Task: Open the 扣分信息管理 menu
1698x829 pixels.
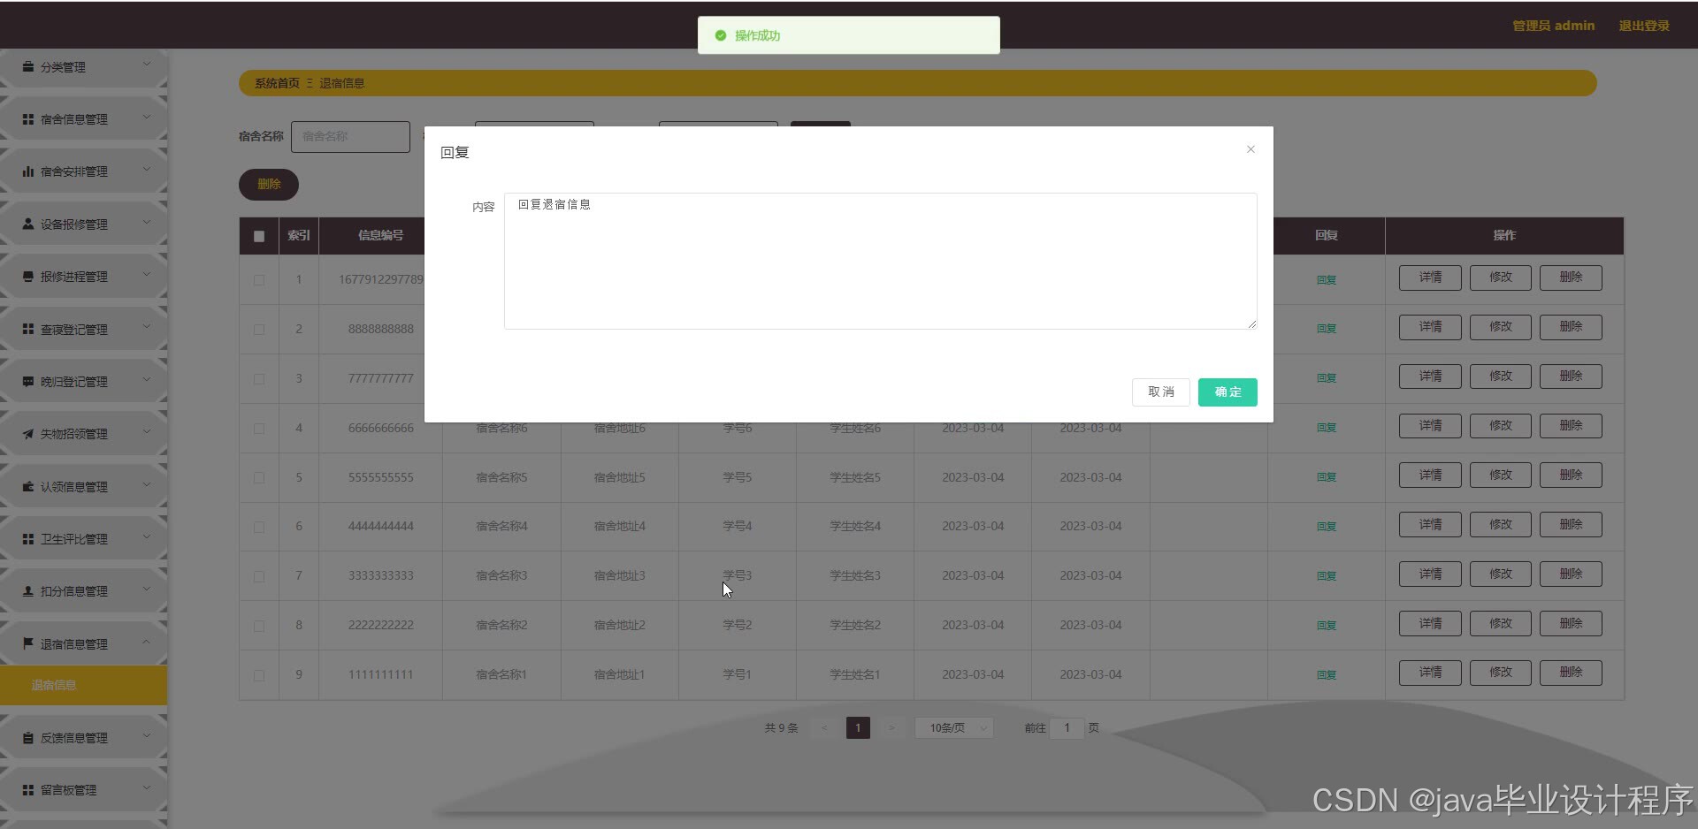Action: tap(83, 590)
